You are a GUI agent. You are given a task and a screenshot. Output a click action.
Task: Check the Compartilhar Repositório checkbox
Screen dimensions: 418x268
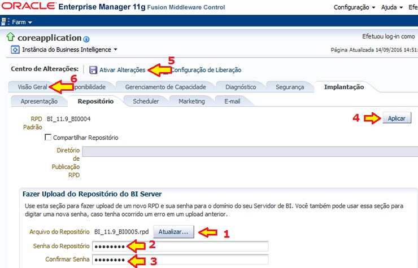coord(48,137)
